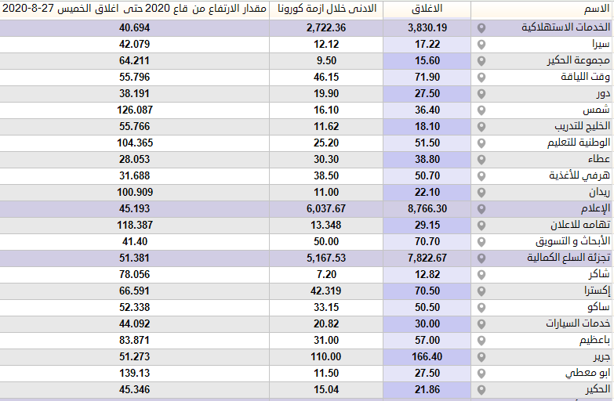
Task: Click the pin icon beside الأبحاث و التسويق
Action: [x=481, y=242]
